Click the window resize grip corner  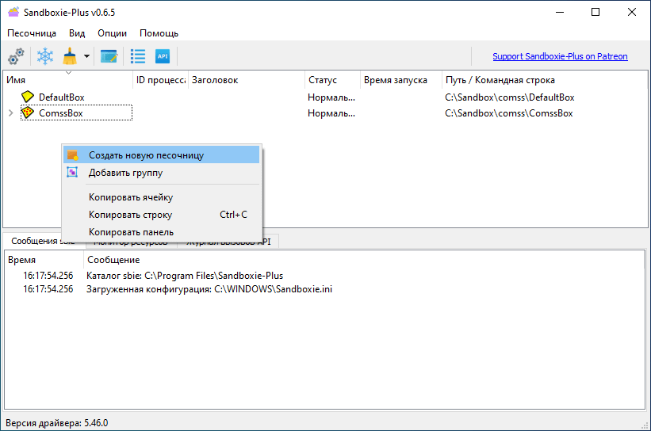tap(645, 425)
